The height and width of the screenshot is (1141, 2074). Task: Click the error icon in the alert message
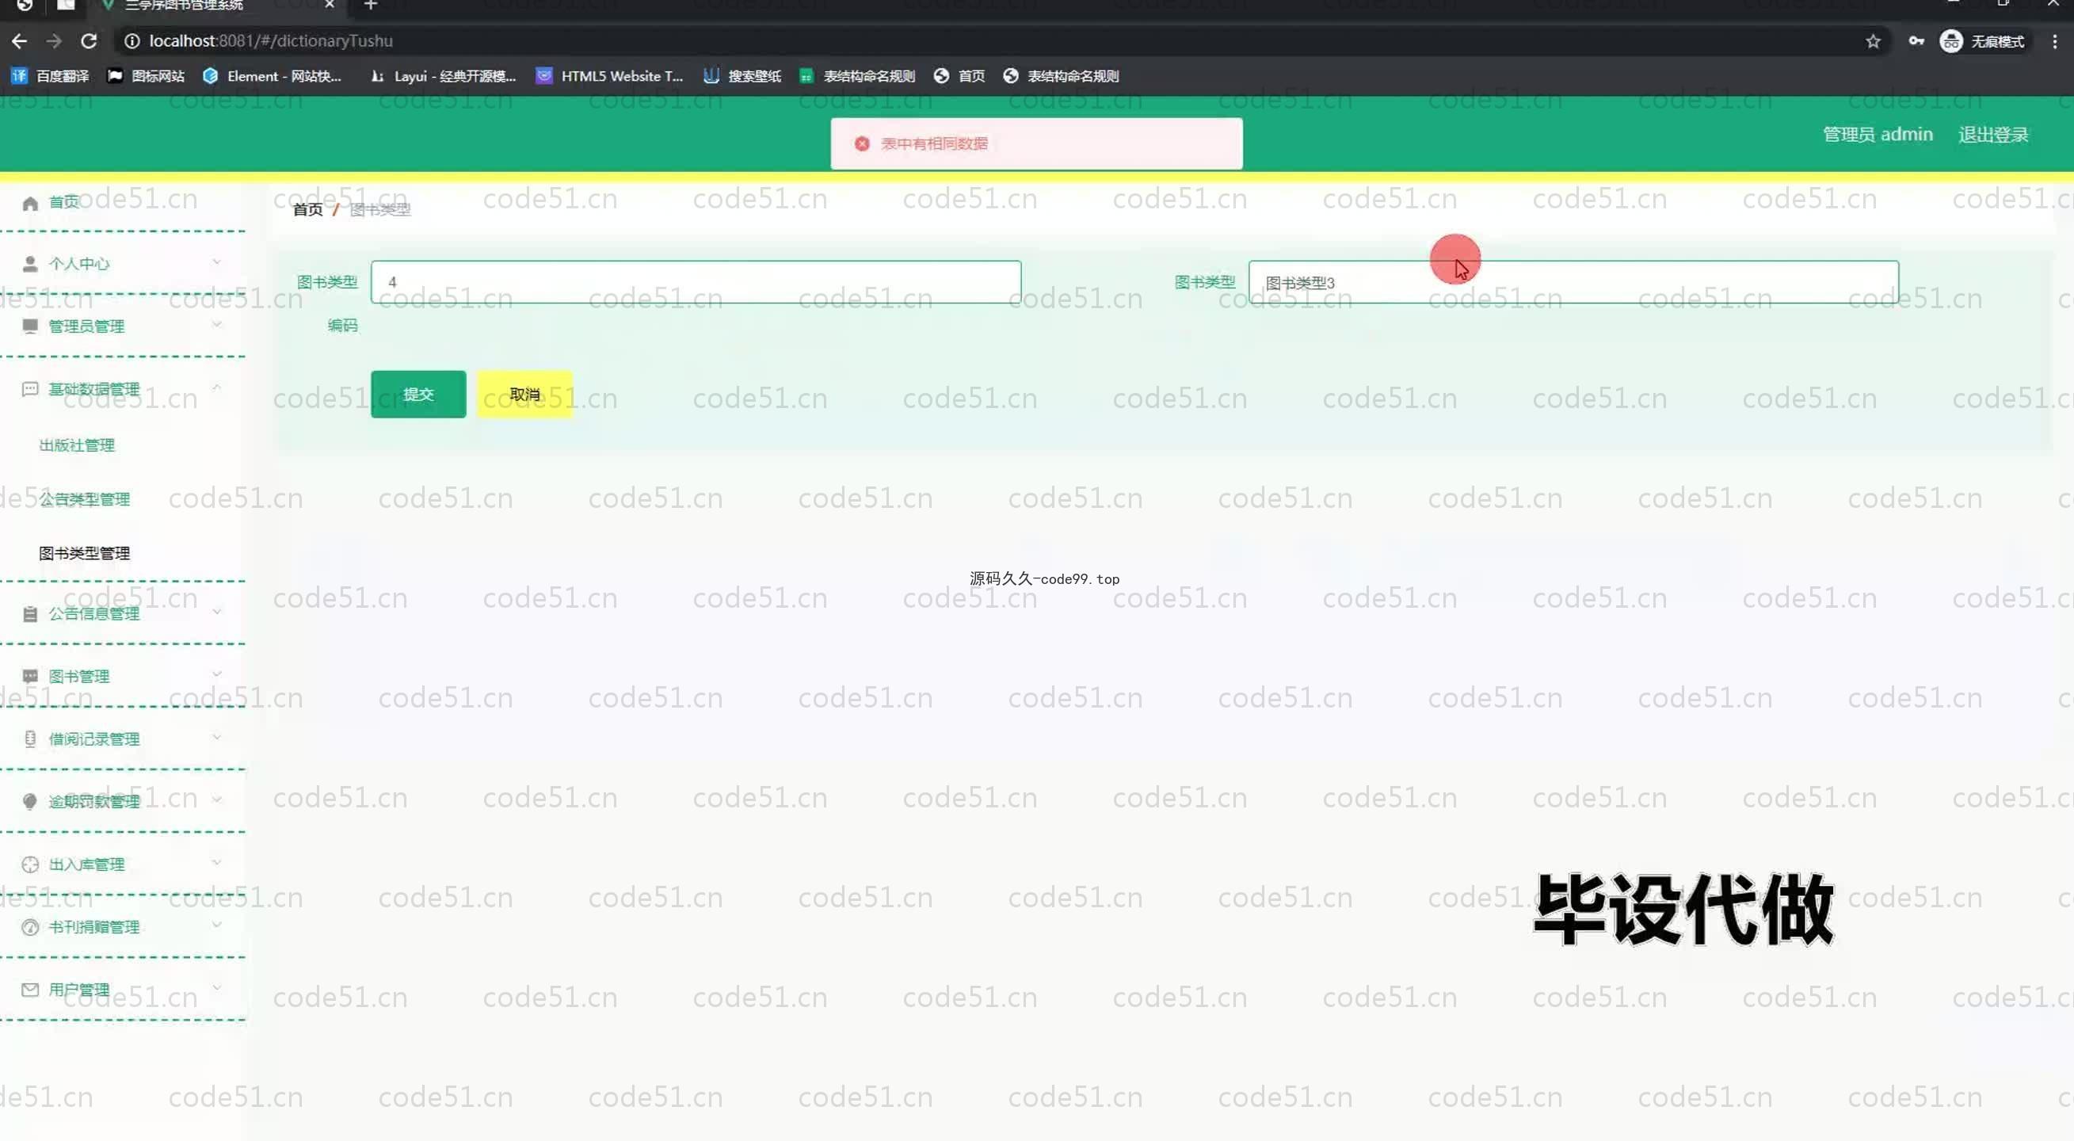[x=861, y=143]
